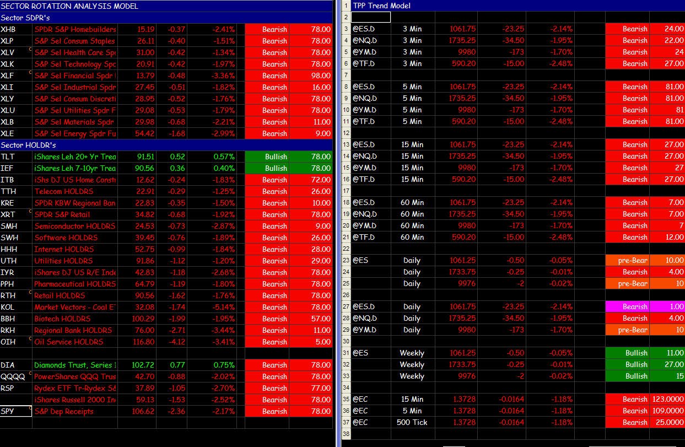
Task: Click row header 1 in the TPP Trend Model
Action: (346, 6)
